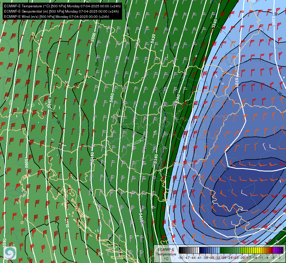Click the 5500 geopotential contour label
The image size is (286, 263).
coord(93,37)
